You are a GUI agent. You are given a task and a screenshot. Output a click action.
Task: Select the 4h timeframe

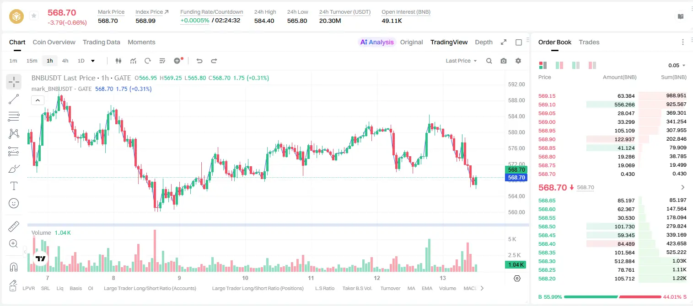click(65, 61)
